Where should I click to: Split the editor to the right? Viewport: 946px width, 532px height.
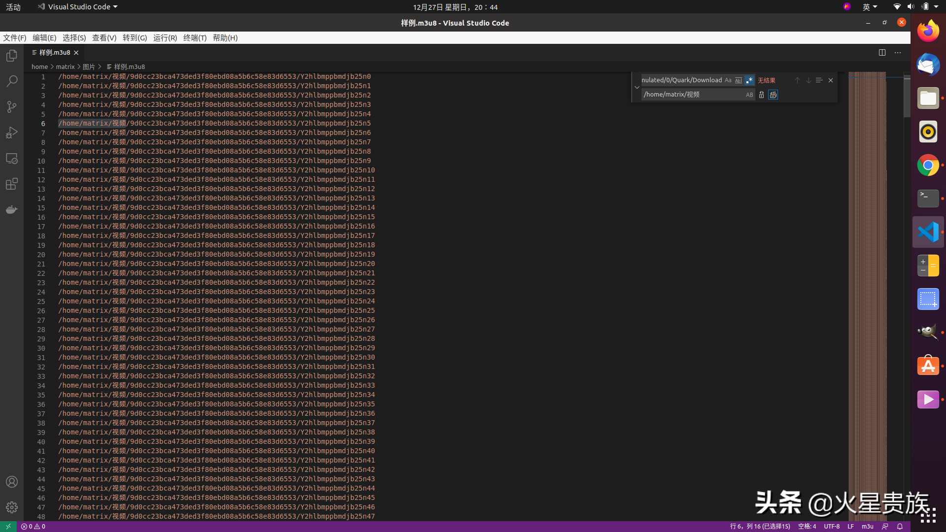tap(882, 53)
